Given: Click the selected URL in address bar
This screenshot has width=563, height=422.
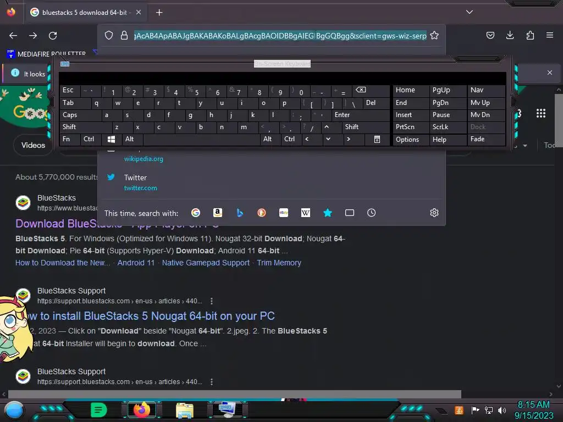Looking at the screenshot, I should tap(280, 36).
